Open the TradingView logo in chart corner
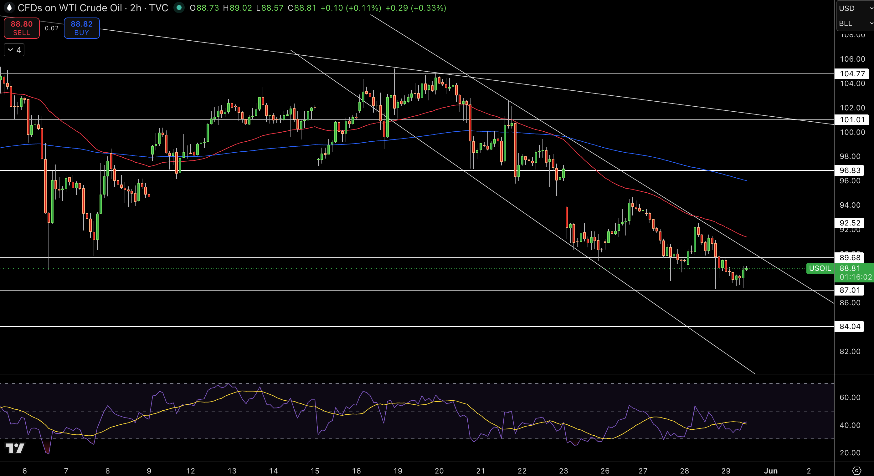The width and height of the screenshot is (874, 476). [x=15, y=448]
